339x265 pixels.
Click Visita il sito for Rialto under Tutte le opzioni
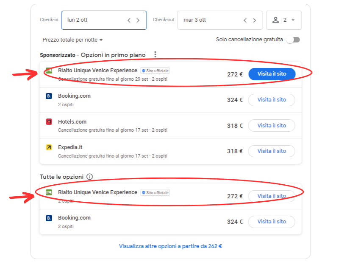272,196
